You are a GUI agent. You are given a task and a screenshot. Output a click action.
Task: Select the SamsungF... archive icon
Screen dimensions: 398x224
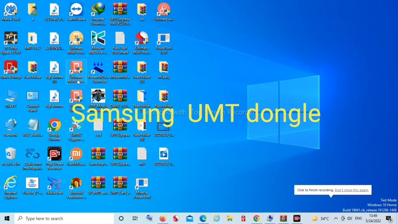pyautogui.click(x=98, y=157)
